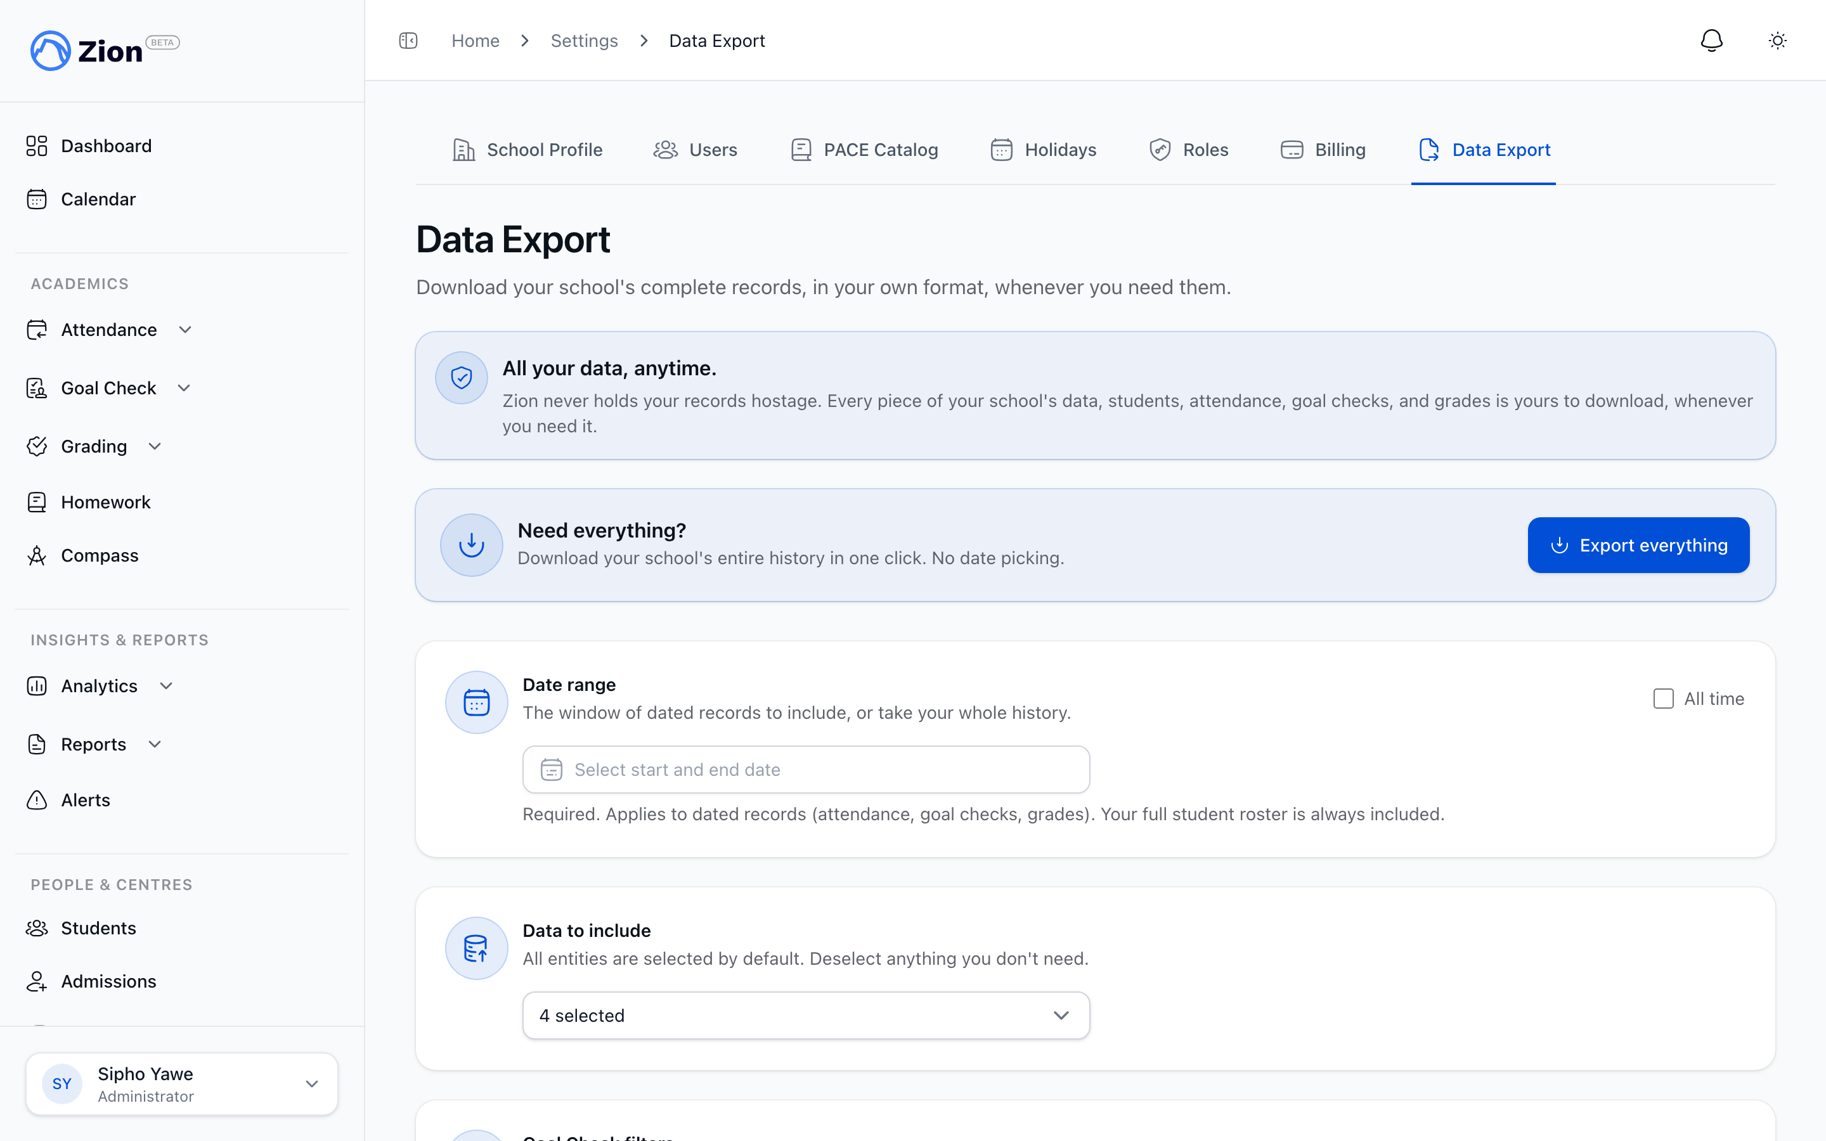The height and width of the screenshot is (1141, 1826).
Task: Click the calendar icon inside date field
Action: coord(552,770)
